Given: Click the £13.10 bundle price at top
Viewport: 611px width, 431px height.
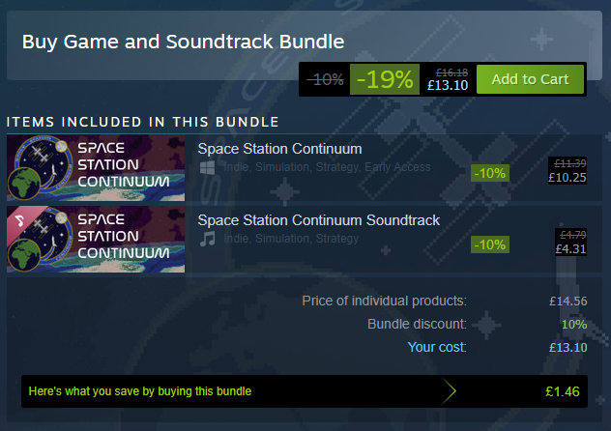Looking at the screenshot, I should pos(447,85).
